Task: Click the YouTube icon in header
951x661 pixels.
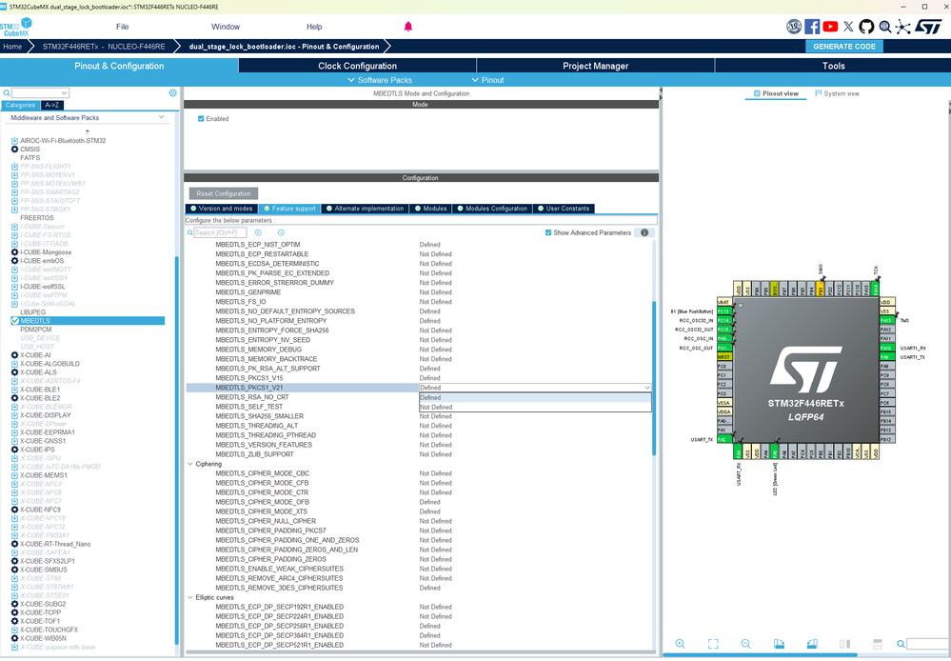Action: click(x=830, y=27)
